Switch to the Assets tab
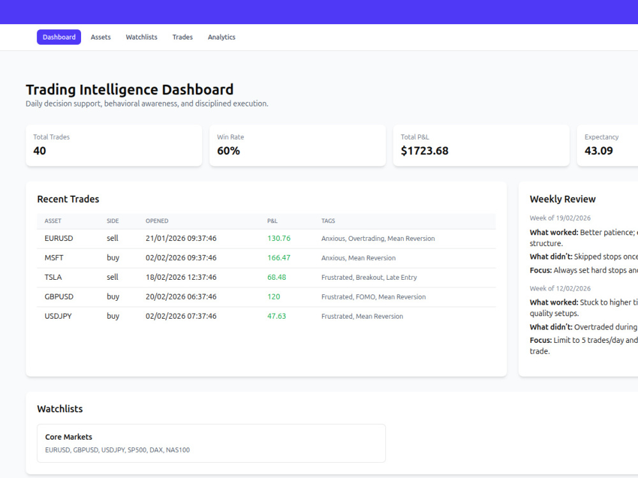The height and width of the screenshot is (478, 638). (101, 37)
